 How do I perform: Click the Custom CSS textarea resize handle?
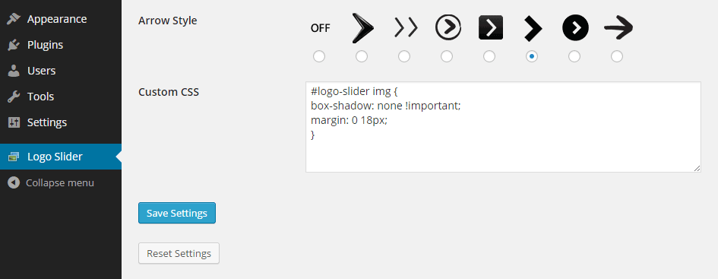[697, 168]
